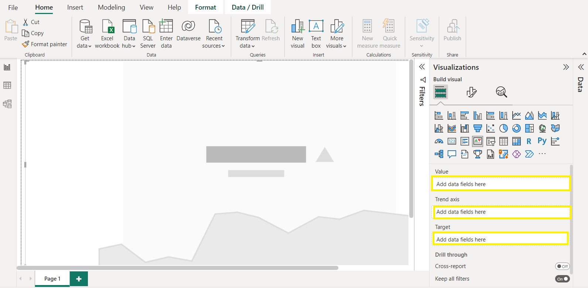This screenshot has height=288, width=588.
Task: Add a new page with plus button
Action: click(79, 279)
